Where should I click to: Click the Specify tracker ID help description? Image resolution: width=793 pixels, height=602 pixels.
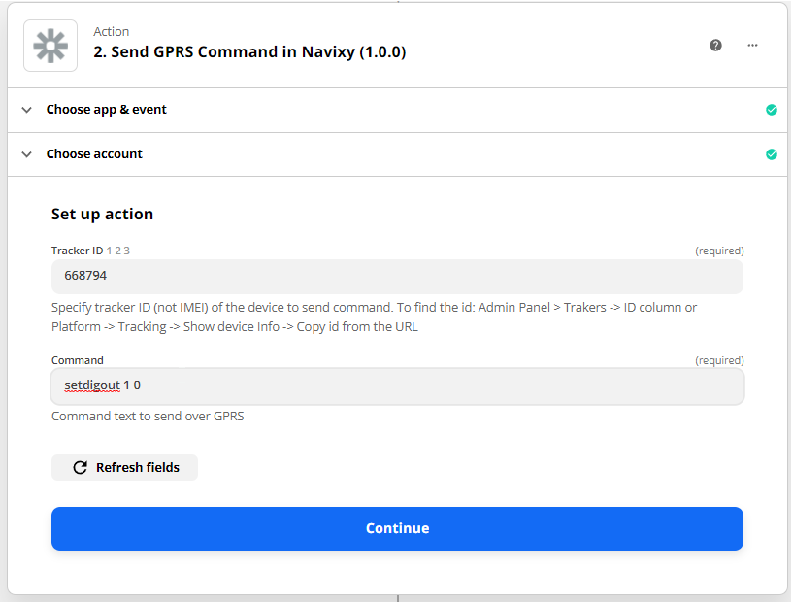point(375,318)
